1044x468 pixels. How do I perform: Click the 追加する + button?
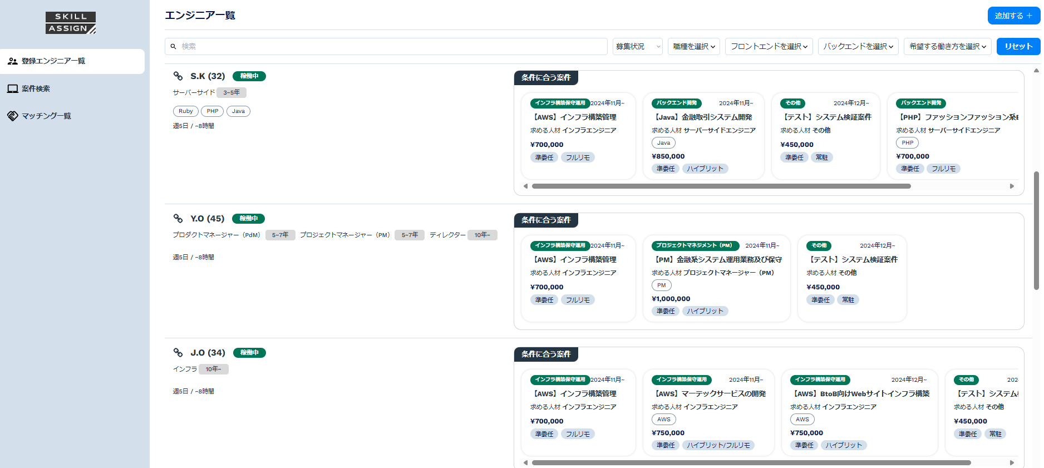[x=1014, y=16]
